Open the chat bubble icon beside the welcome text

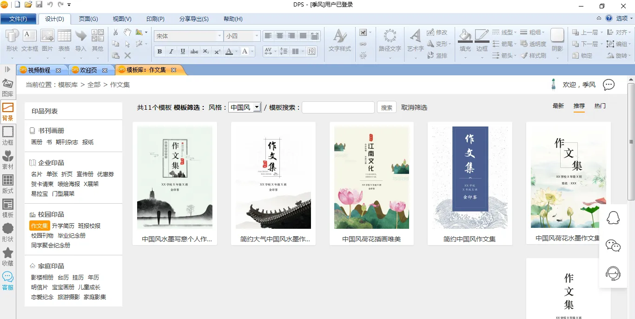609,85
